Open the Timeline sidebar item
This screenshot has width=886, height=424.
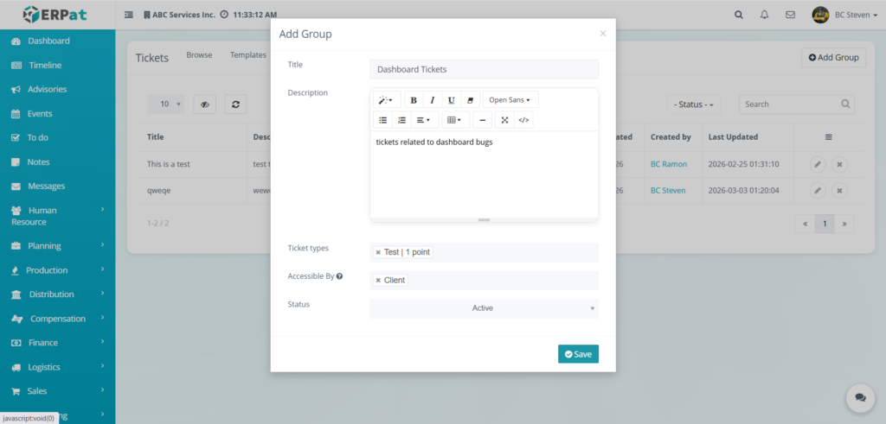(45, 65)
